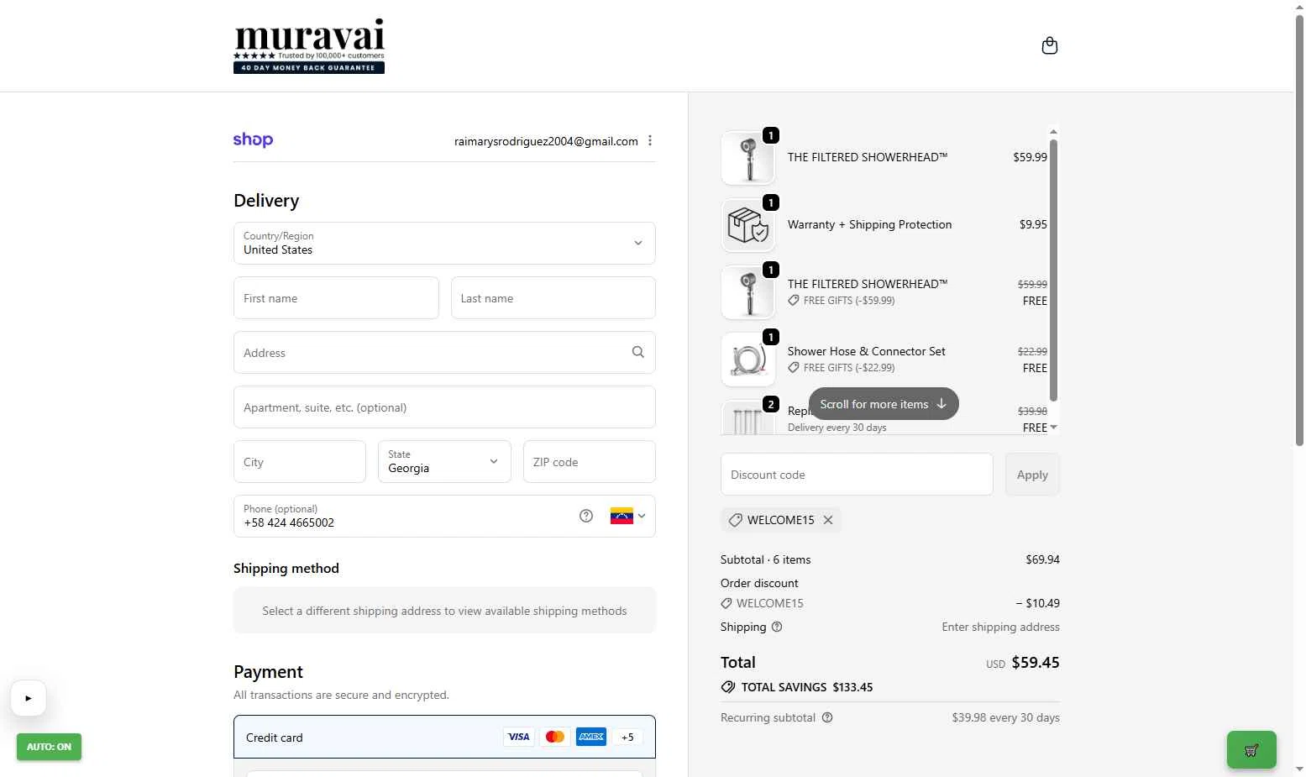
Task: Click the green cart widget button
Action: [1251, 749]
